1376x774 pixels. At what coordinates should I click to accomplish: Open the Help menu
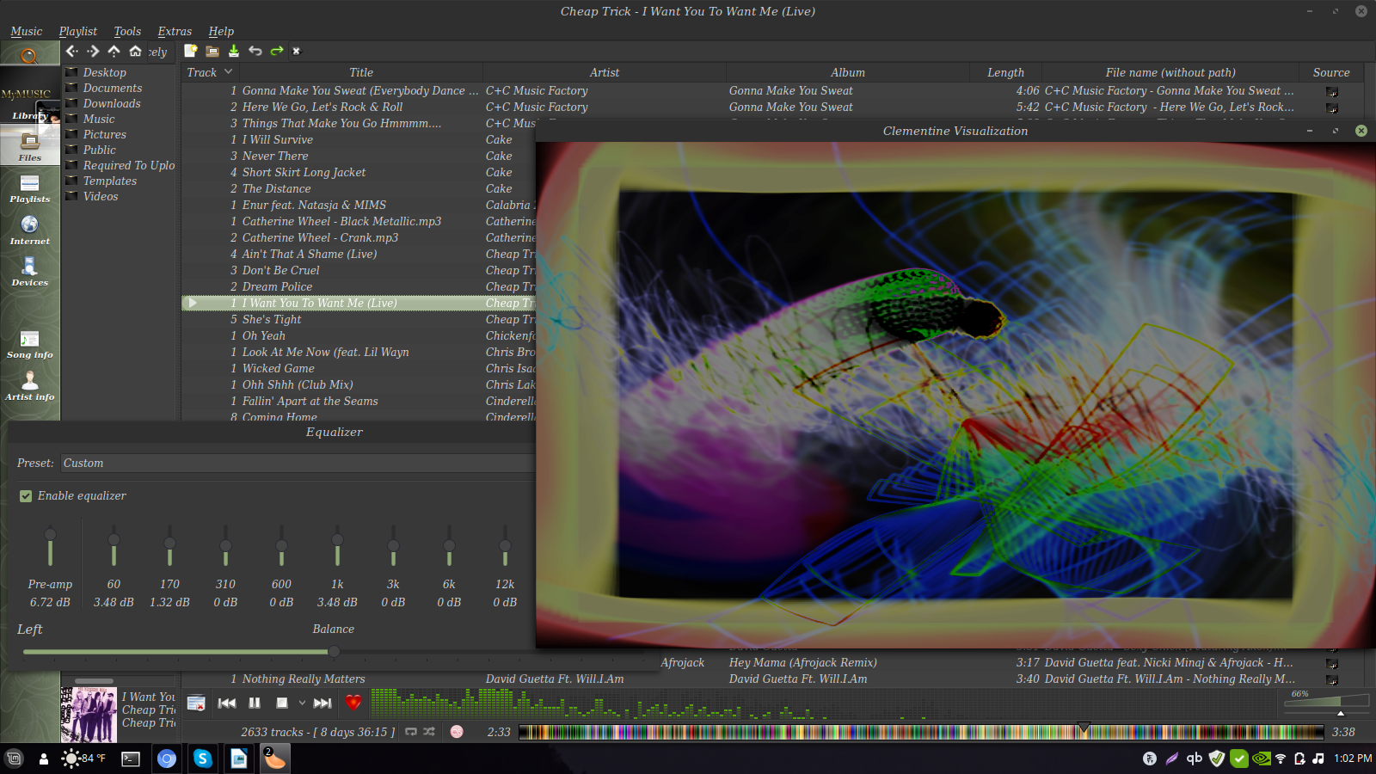tap(221, 31)
